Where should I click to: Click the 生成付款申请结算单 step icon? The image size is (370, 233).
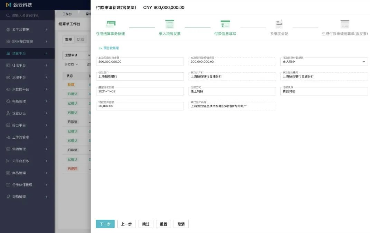[x=345, y=24]
